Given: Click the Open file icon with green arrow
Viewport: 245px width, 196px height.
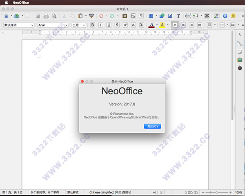Looking at the screenshot, I should (17, 16).
